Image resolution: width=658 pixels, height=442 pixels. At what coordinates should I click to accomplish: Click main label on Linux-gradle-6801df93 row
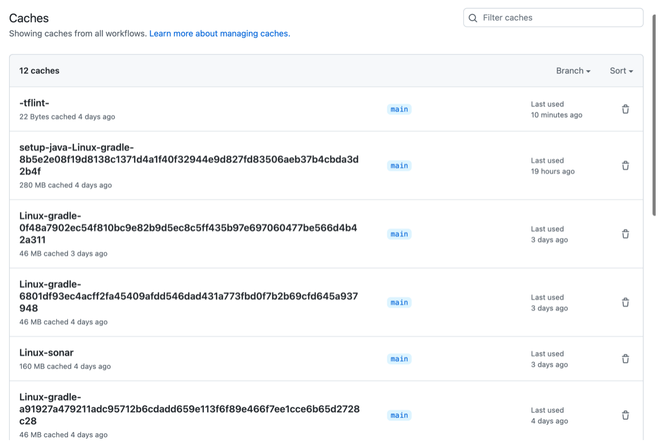pos(399,302)
